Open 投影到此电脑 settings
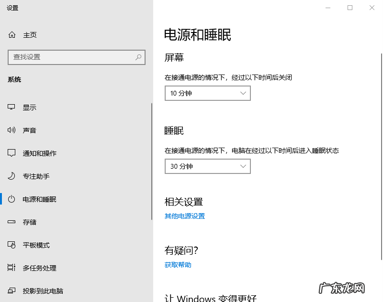 click(x=39, y=291)
